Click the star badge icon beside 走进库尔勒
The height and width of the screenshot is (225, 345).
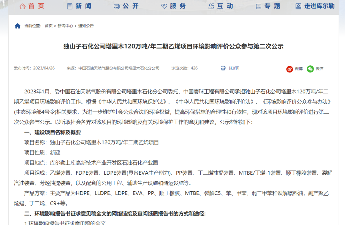[x=298, y=6]
